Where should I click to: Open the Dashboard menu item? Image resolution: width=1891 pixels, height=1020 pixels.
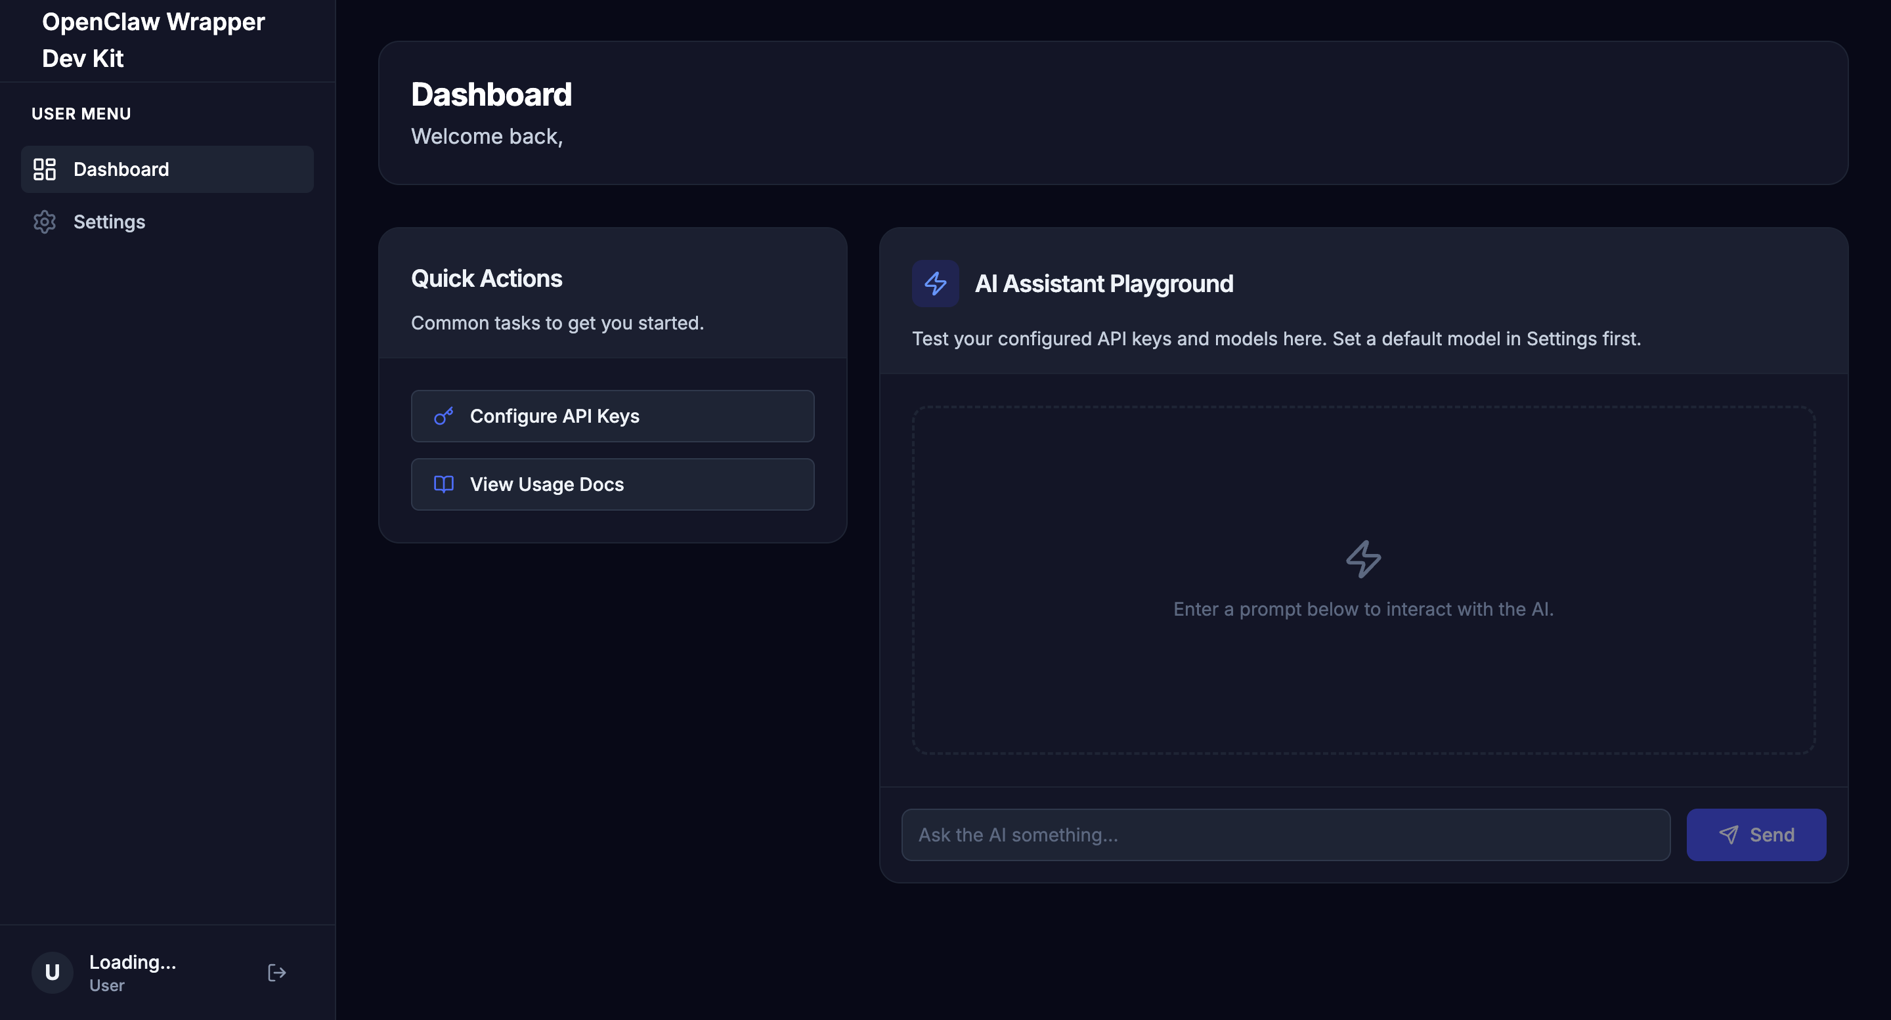pos(167,169)
